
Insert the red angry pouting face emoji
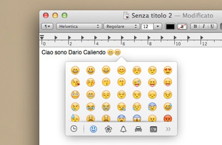[168, 118]
